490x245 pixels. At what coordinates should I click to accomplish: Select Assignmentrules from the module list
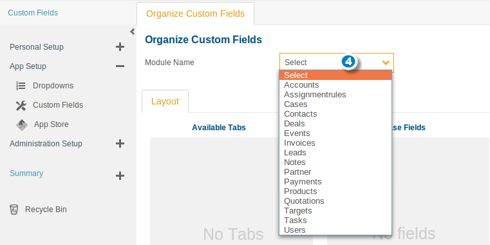[x=335, y=95]
